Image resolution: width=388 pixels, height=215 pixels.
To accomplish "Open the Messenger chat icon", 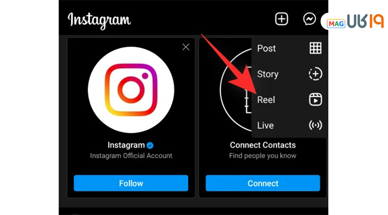I will pos(309,19).
